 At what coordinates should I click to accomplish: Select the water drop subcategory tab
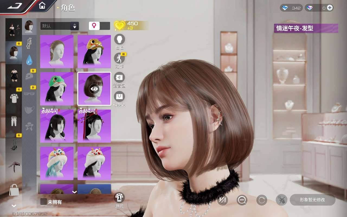click(x=29, y=60)
